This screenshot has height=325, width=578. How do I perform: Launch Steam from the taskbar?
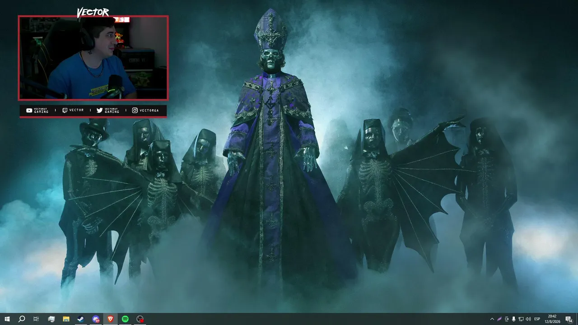coord(80,319)
